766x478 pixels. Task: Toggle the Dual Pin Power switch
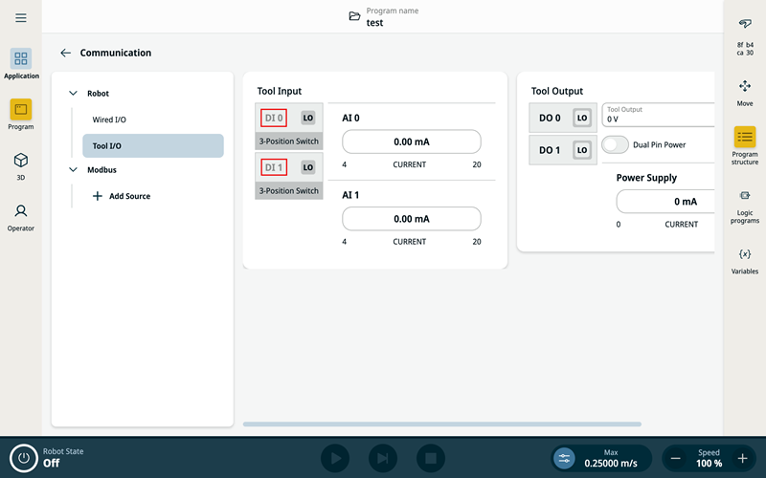(x=615, y=145)
